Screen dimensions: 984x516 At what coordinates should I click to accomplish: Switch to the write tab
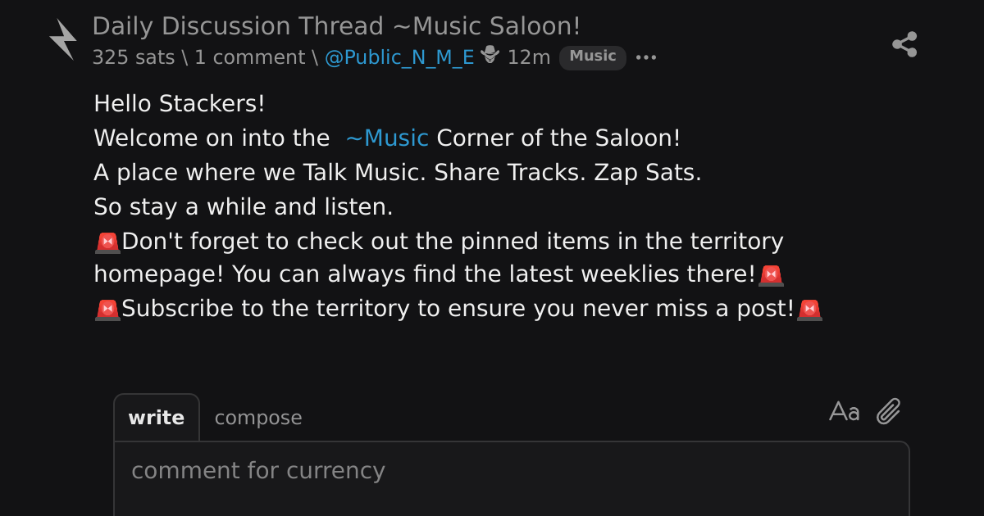coord(157,418)
